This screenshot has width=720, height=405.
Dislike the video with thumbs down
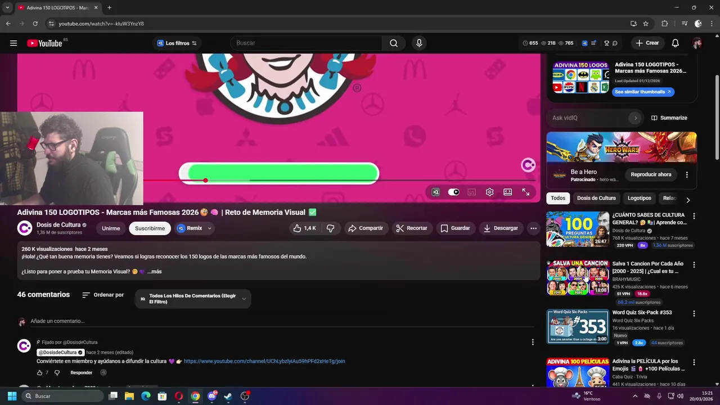pyautogui.click(x=331, y=228)
